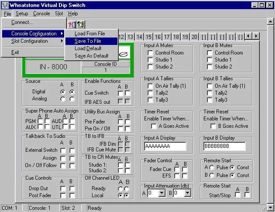Screen dimensions: 275x212
Task: Open the Help menu
Action: click(x=73, y=14)
